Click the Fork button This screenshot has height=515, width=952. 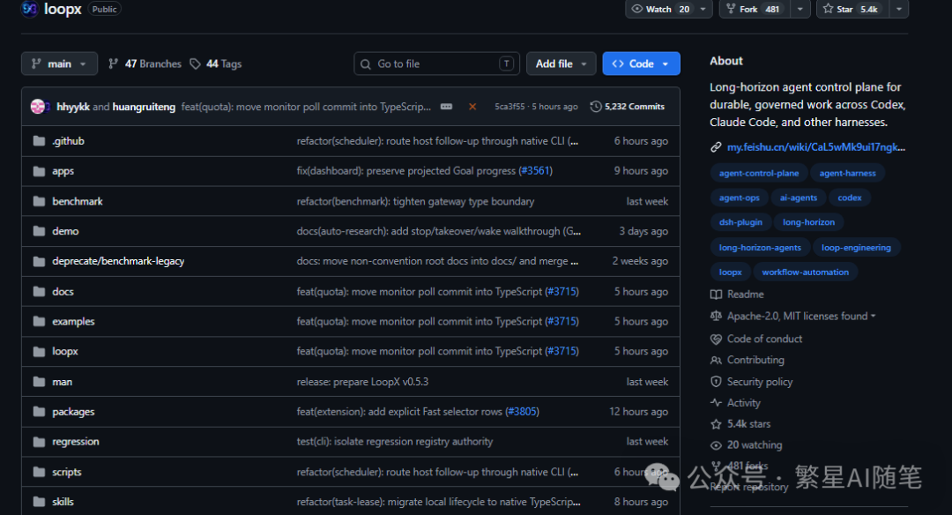click(755, 9)
